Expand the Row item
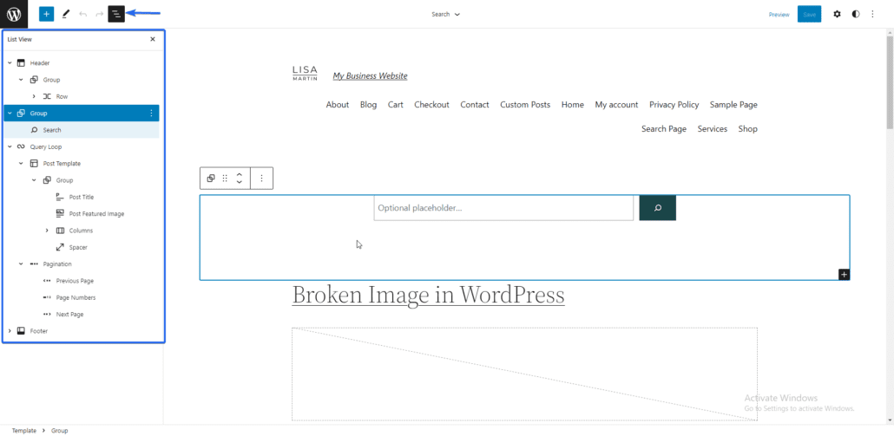The height and width of the screenshot is (436, 894). point(34,97)
